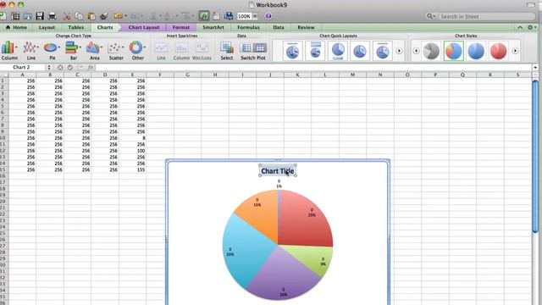Viewport: 542px width, 305px height.
Task: Choose the Area chart type
Action: tap(94, 51)
